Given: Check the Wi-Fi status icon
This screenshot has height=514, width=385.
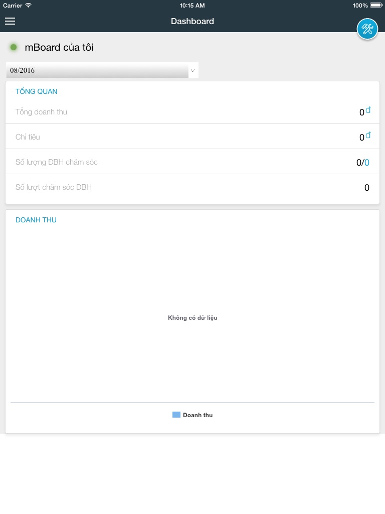Looking at the screenshot, I should pyautogui.click(x=29, y=5).
